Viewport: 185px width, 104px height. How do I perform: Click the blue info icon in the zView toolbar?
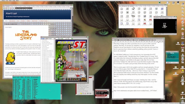coord(43,39)
